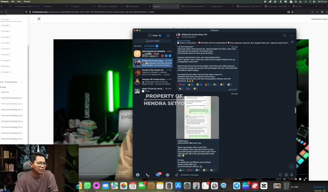Open the Edit menu in macOS menu bar

tap(13, 2)
